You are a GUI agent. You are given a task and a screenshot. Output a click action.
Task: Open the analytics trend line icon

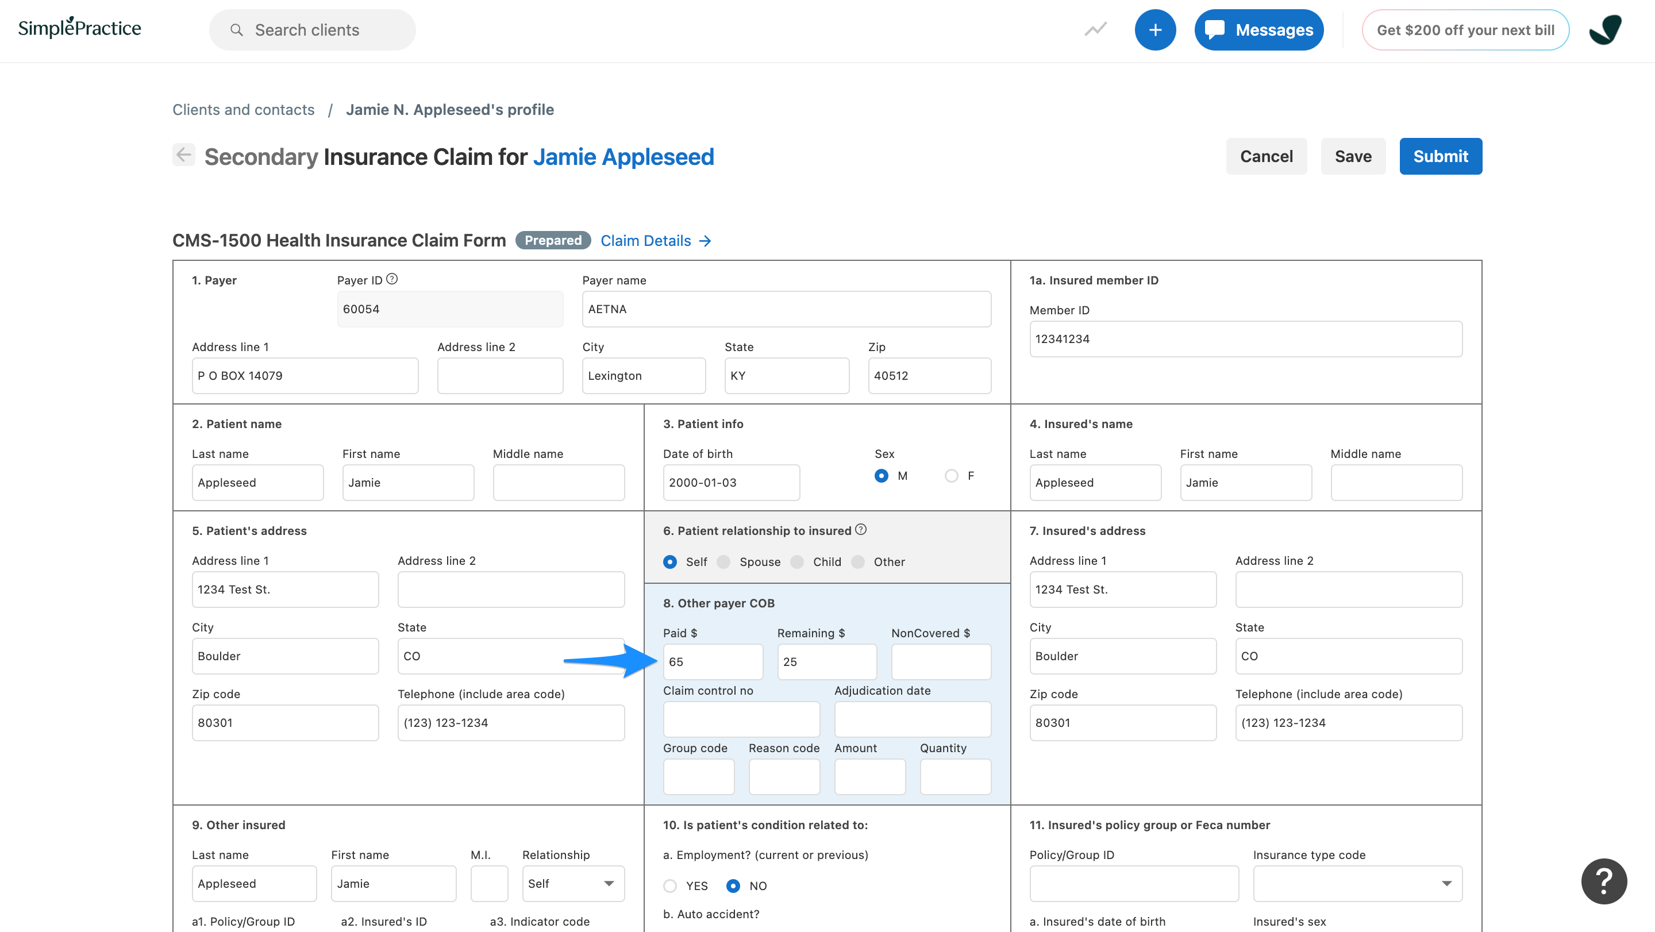[1095, 29]
